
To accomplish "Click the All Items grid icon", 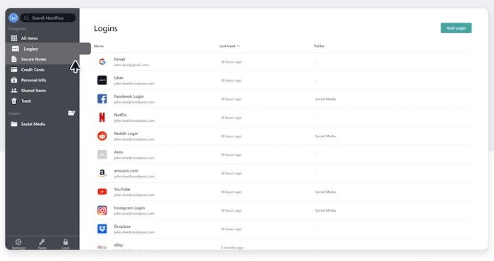I will coord(14,38).
